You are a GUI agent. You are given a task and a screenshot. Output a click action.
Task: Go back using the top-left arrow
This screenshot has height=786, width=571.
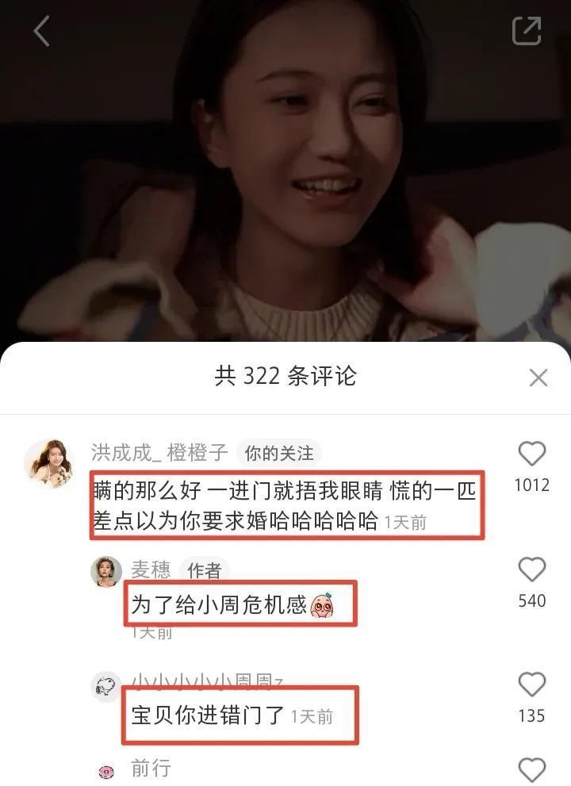coord(41,31)
